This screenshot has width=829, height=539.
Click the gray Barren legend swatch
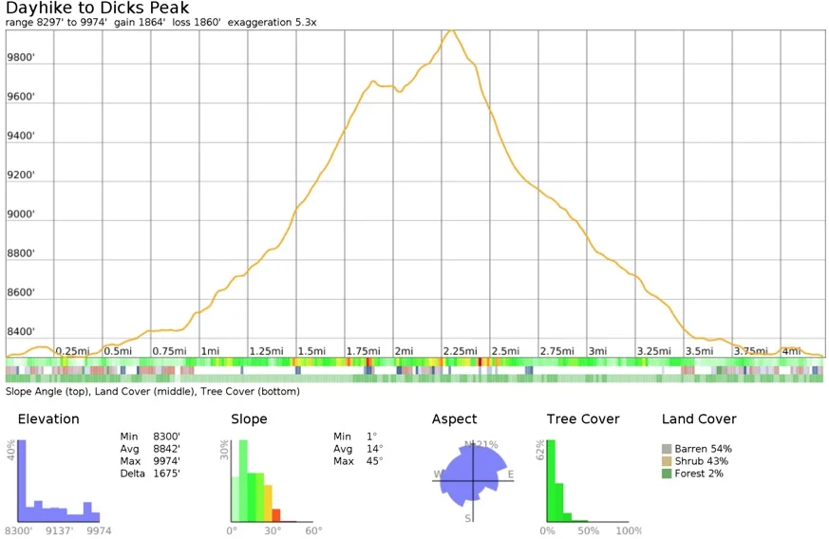coord(667,449)
